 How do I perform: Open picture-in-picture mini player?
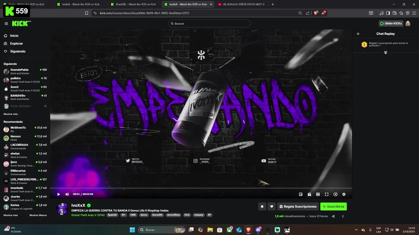pyautogui.click(x=301, y=194)
